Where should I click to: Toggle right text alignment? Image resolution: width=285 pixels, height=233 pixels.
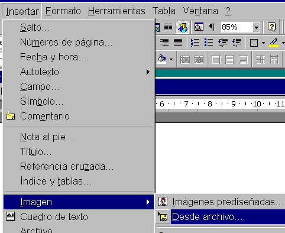[164, 42]
